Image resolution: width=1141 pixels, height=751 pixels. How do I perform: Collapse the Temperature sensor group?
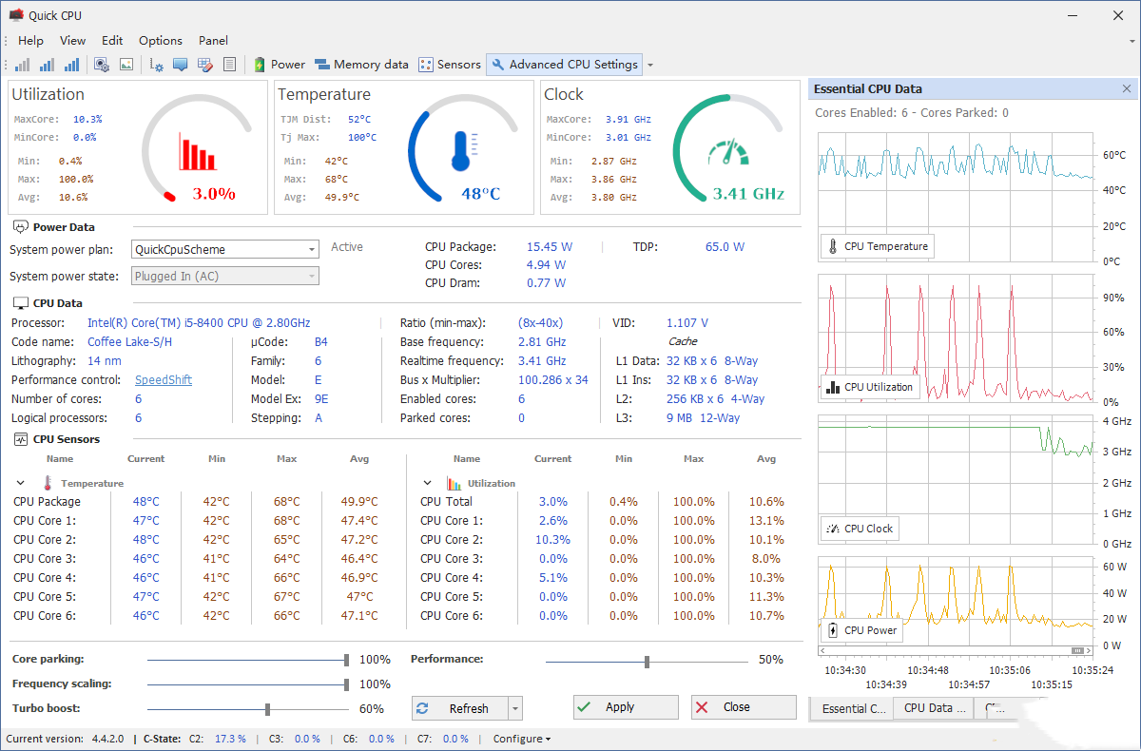point(20,482)
